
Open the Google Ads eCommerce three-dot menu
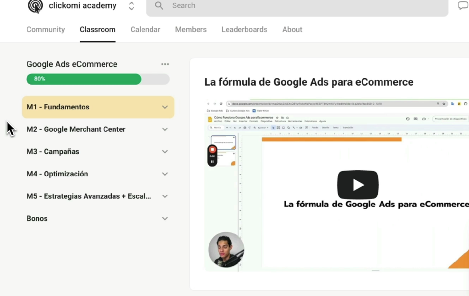165,64
